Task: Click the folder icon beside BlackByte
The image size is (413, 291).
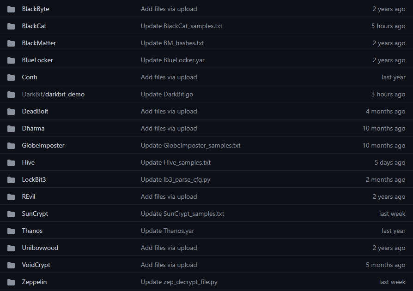Action: [x=12, y=9]
